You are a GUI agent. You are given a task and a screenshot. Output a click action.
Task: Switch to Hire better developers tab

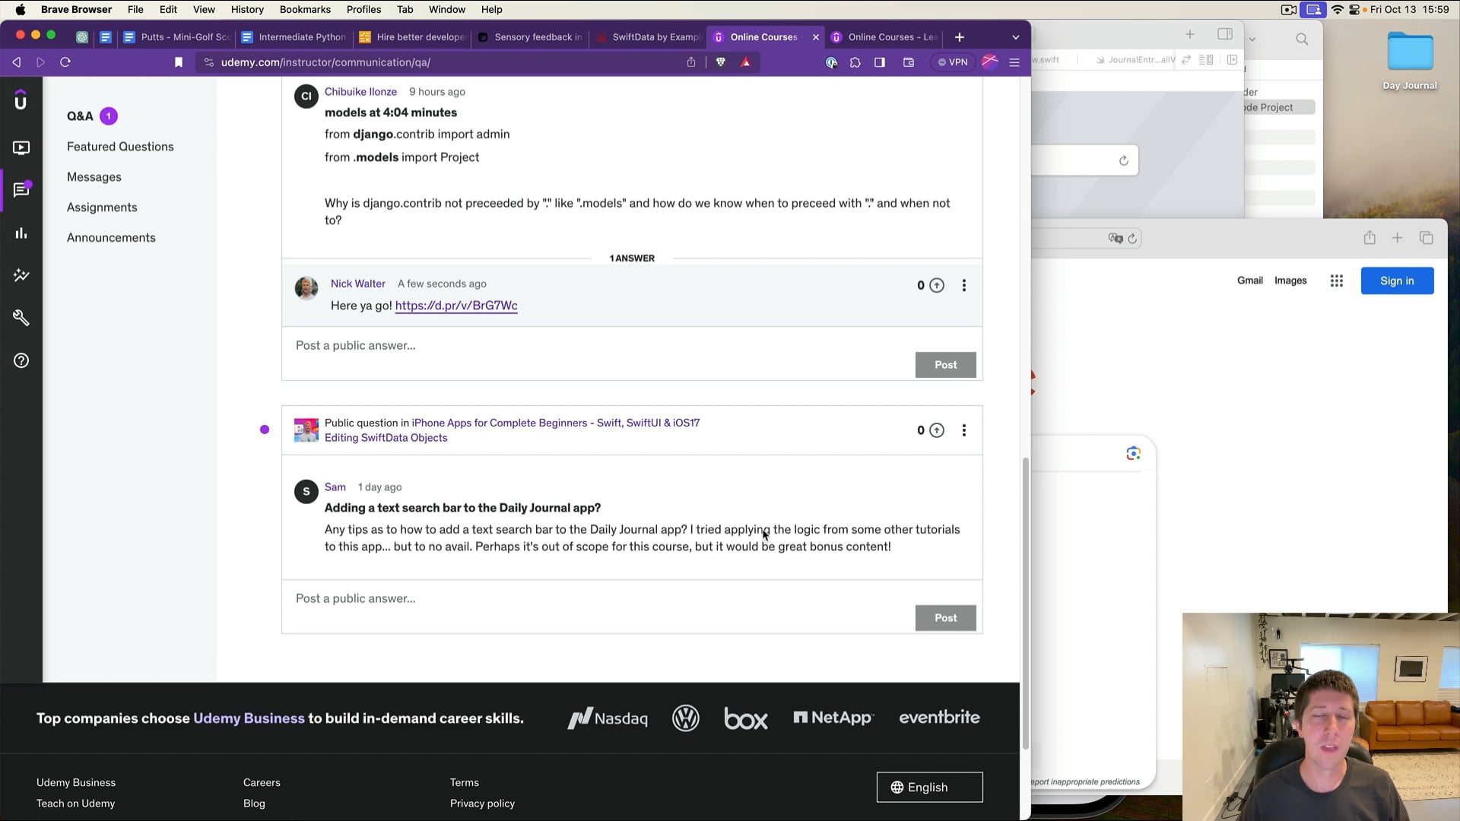(x=412, y=37)
